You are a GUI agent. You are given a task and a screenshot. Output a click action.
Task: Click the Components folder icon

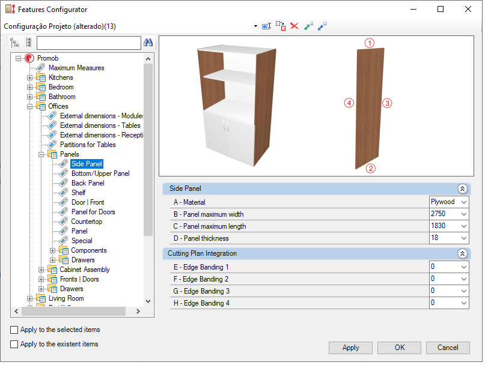[64, 250]
